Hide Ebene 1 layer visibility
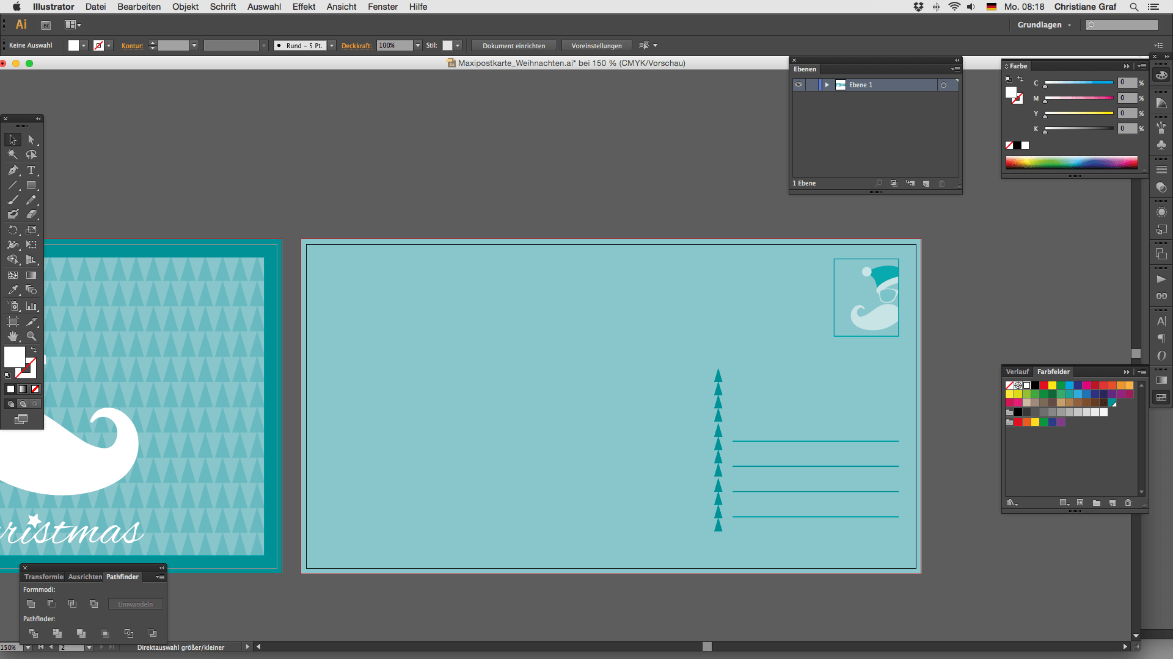The height and width of the screenshot is (659, 1173). pos(798,85)
